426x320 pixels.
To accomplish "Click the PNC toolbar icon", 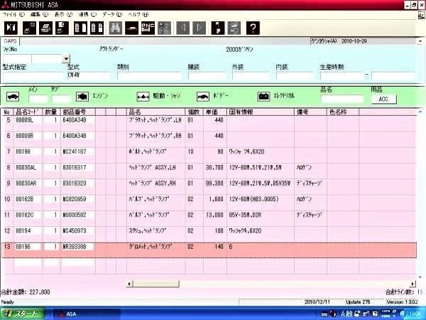I will click(x=148, y=28).
